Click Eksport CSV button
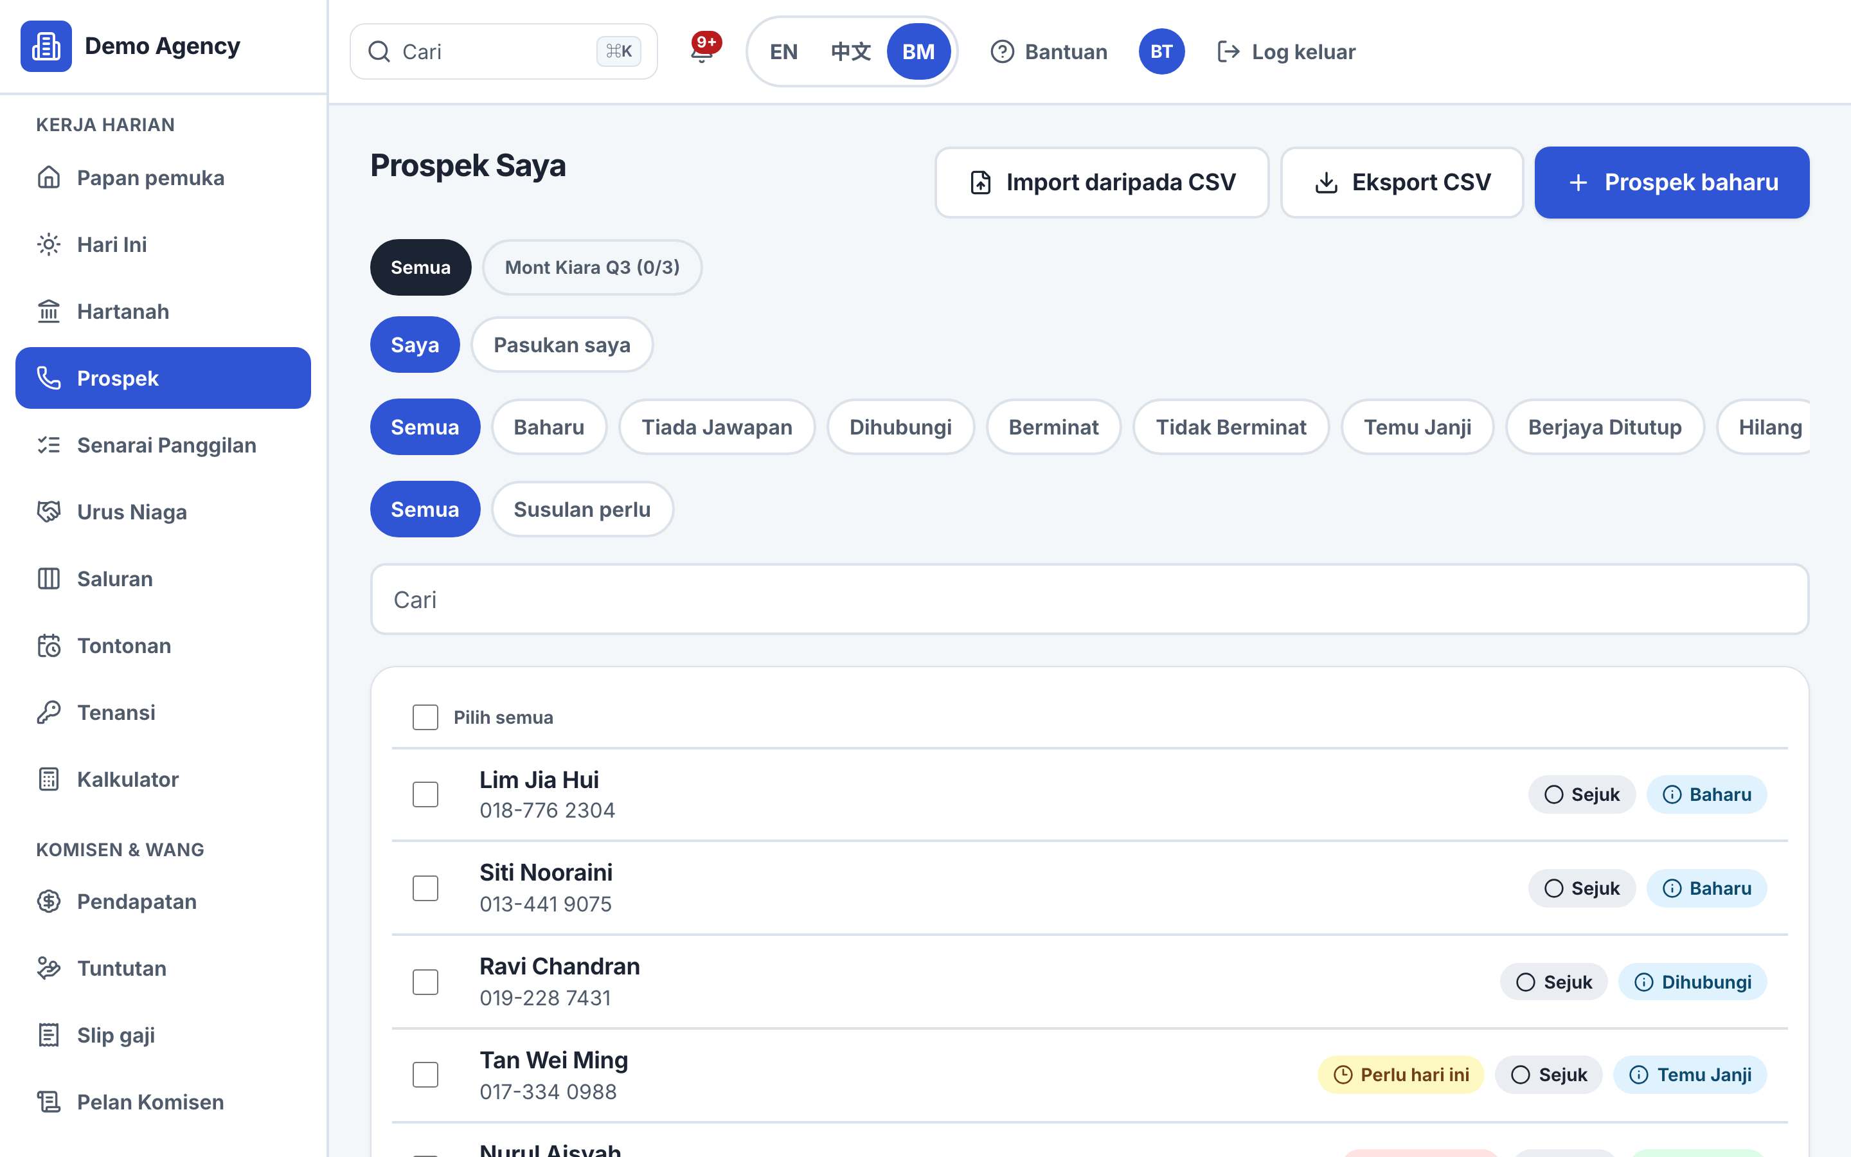1851x1157 pixels. pos(1402,182)
